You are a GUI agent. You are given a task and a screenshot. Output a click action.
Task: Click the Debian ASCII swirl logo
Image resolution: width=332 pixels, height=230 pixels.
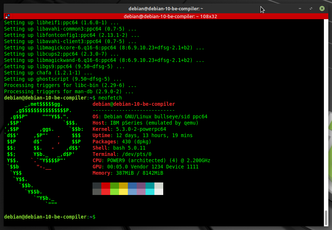[44, 154]
